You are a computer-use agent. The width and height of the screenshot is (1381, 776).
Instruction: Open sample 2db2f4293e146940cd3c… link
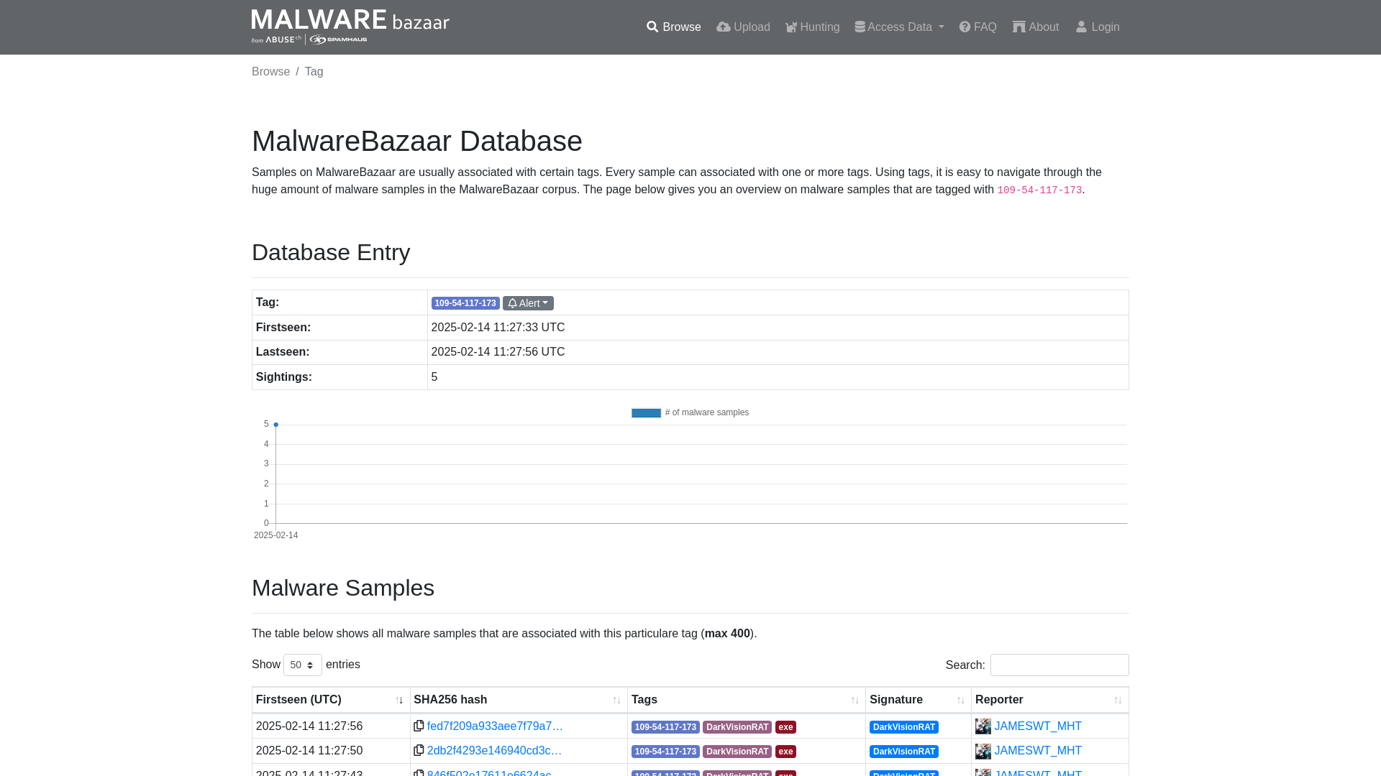point(494,751)
